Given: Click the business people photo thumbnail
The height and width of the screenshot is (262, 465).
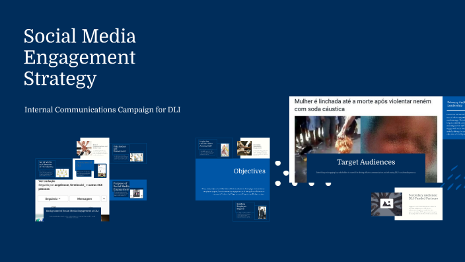Looking at the screenshot, I should [262, 212].
